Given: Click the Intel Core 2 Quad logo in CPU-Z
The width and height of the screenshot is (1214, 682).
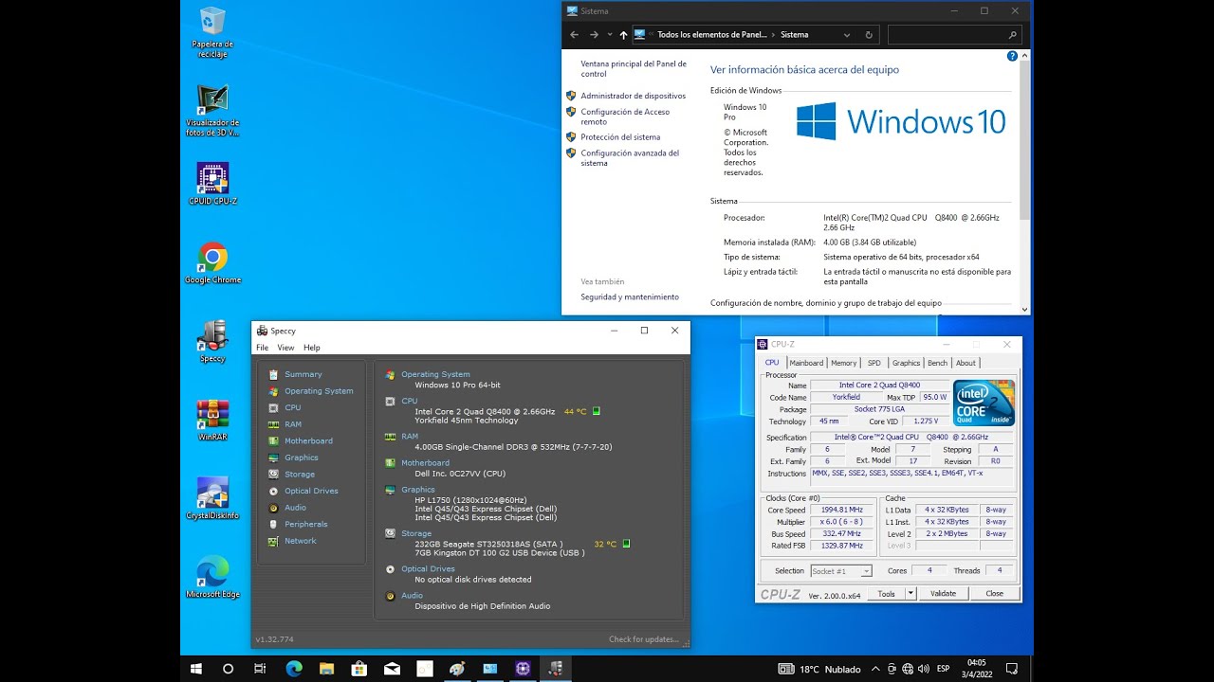Looking at the screenshot, I should 984,404.
